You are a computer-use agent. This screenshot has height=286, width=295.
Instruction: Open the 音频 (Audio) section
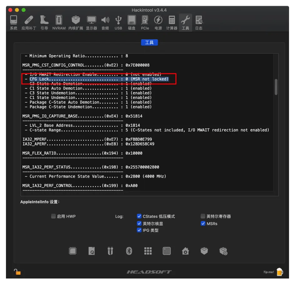pyautogui.click(x=105, y=22)
